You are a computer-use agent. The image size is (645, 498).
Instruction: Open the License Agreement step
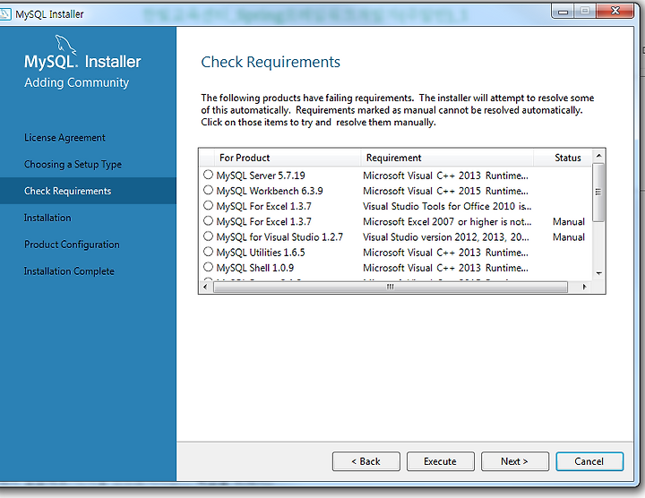tap(64, 138)
